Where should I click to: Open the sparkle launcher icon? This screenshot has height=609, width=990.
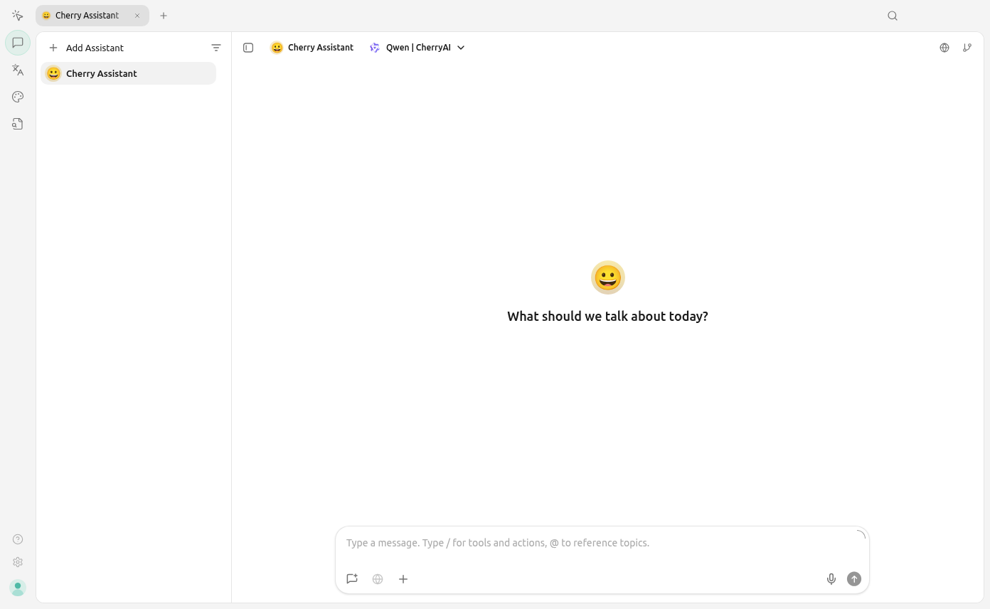18,16
